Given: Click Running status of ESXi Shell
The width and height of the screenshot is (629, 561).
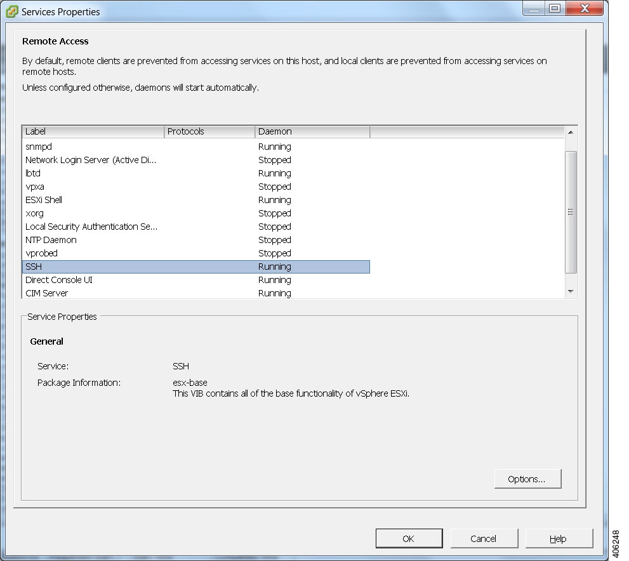Looking at the screenshot, I should (x=275, y=200).
